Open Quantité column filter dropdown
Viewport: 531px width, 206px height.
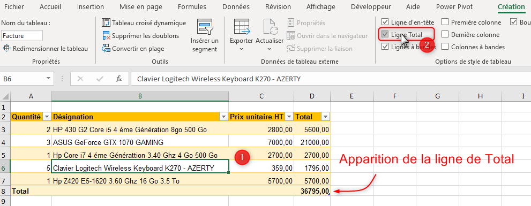47,117
